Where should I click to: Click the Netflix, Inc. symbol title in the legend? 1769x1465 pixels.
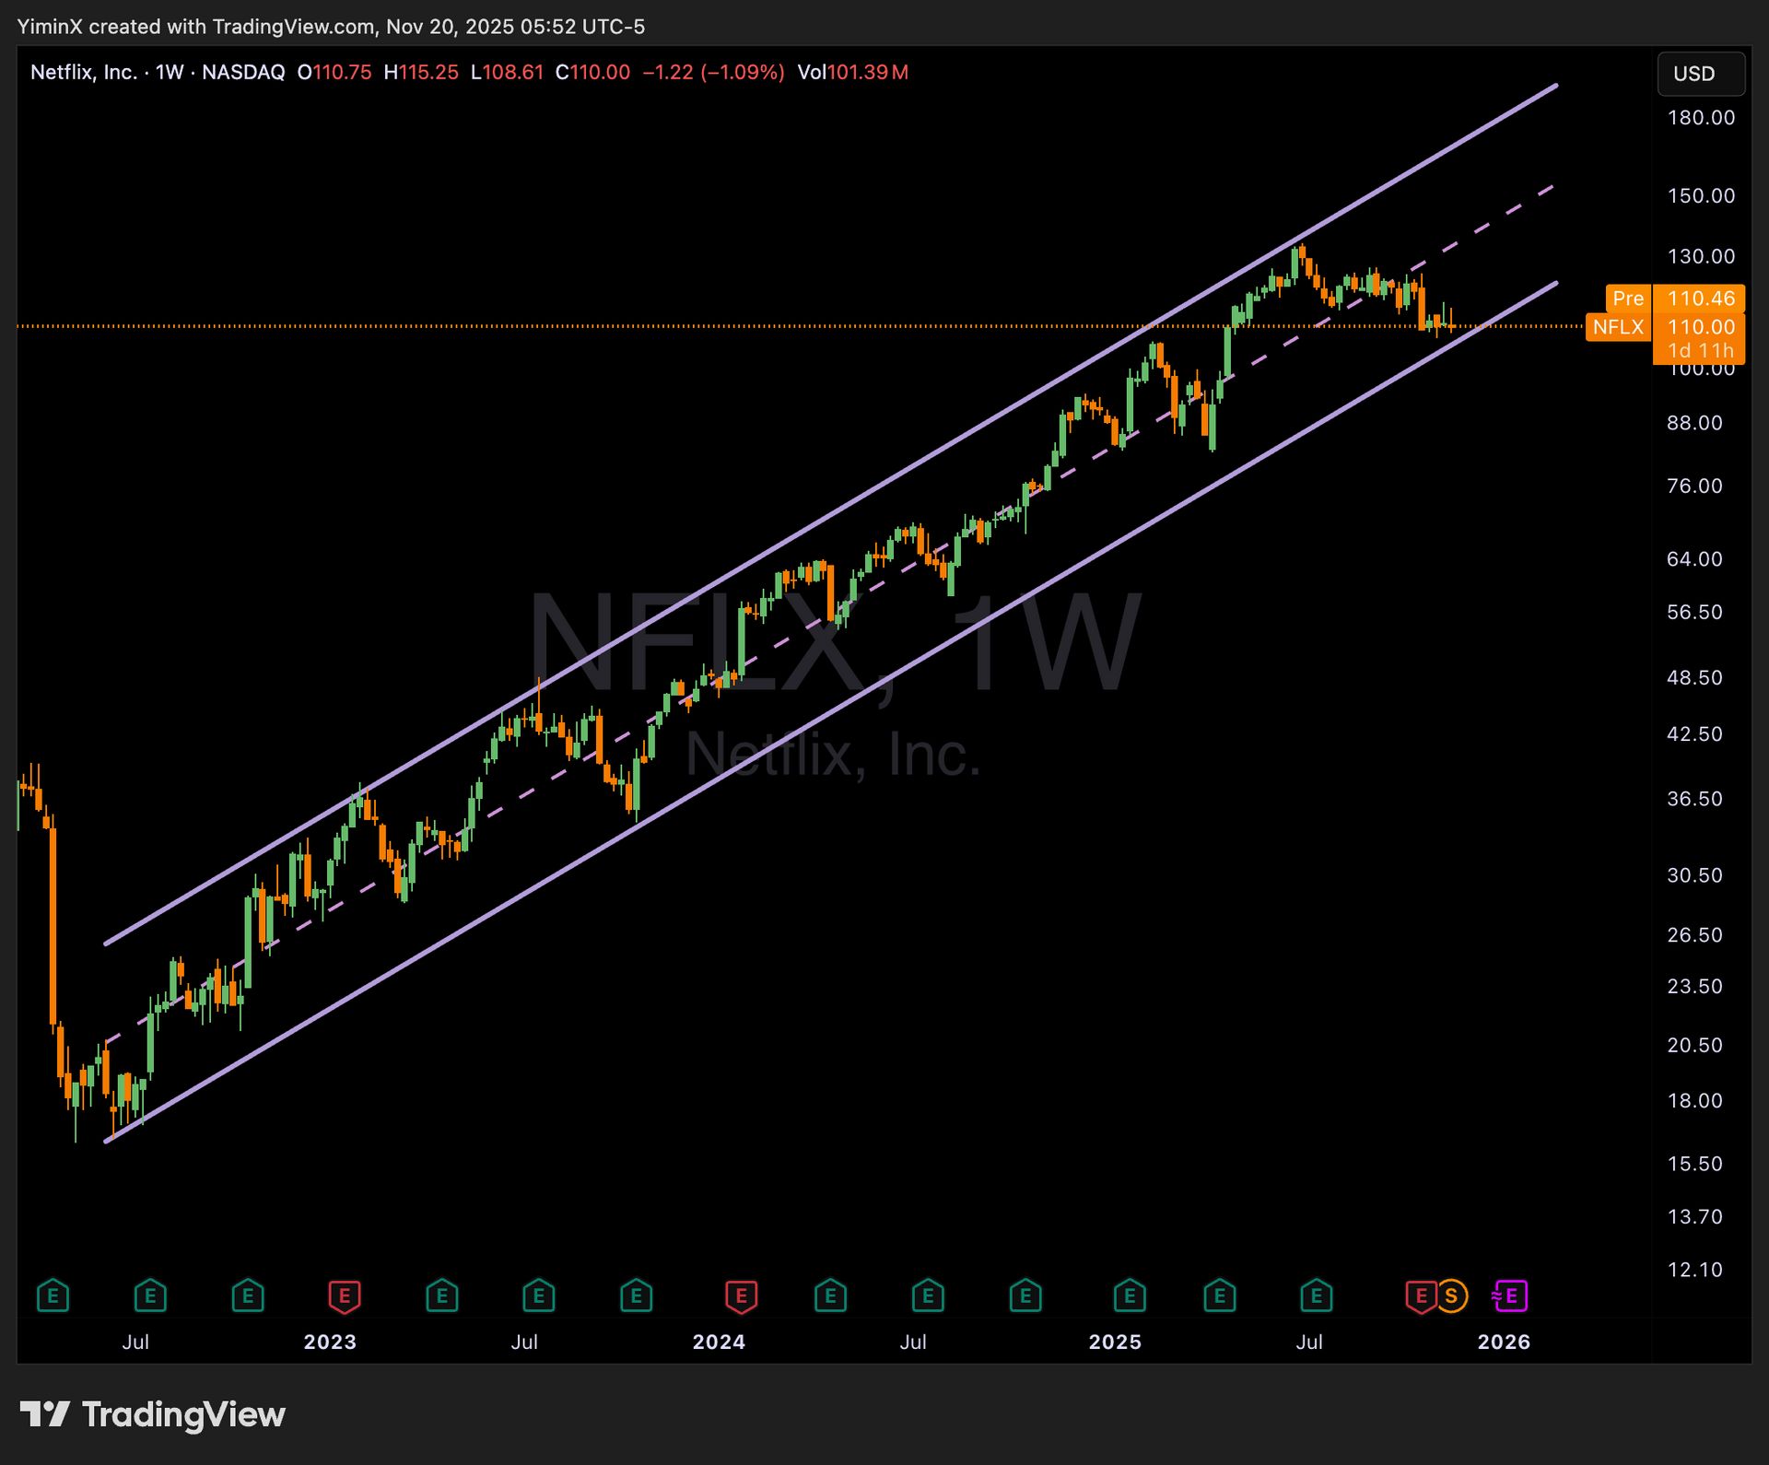tap(83, 72)
